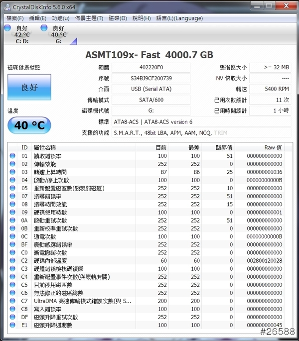
Task: Open the 磁碟(D) menu
Action: point(118,18)
